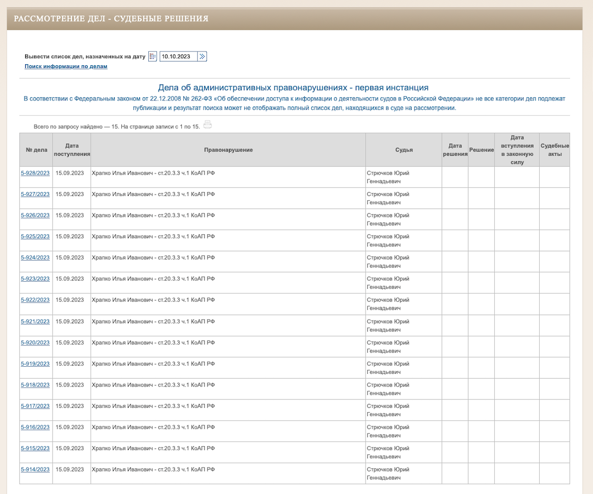Open case 5-920/2023
Image resolution: width=593 pixels, height=494 pixels.
(x=35, y=343)
